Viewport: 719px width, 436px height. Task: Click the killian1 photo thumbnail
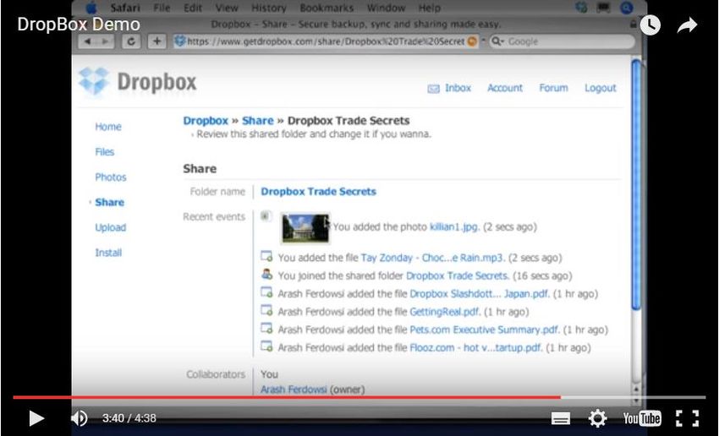coord(305,226)
